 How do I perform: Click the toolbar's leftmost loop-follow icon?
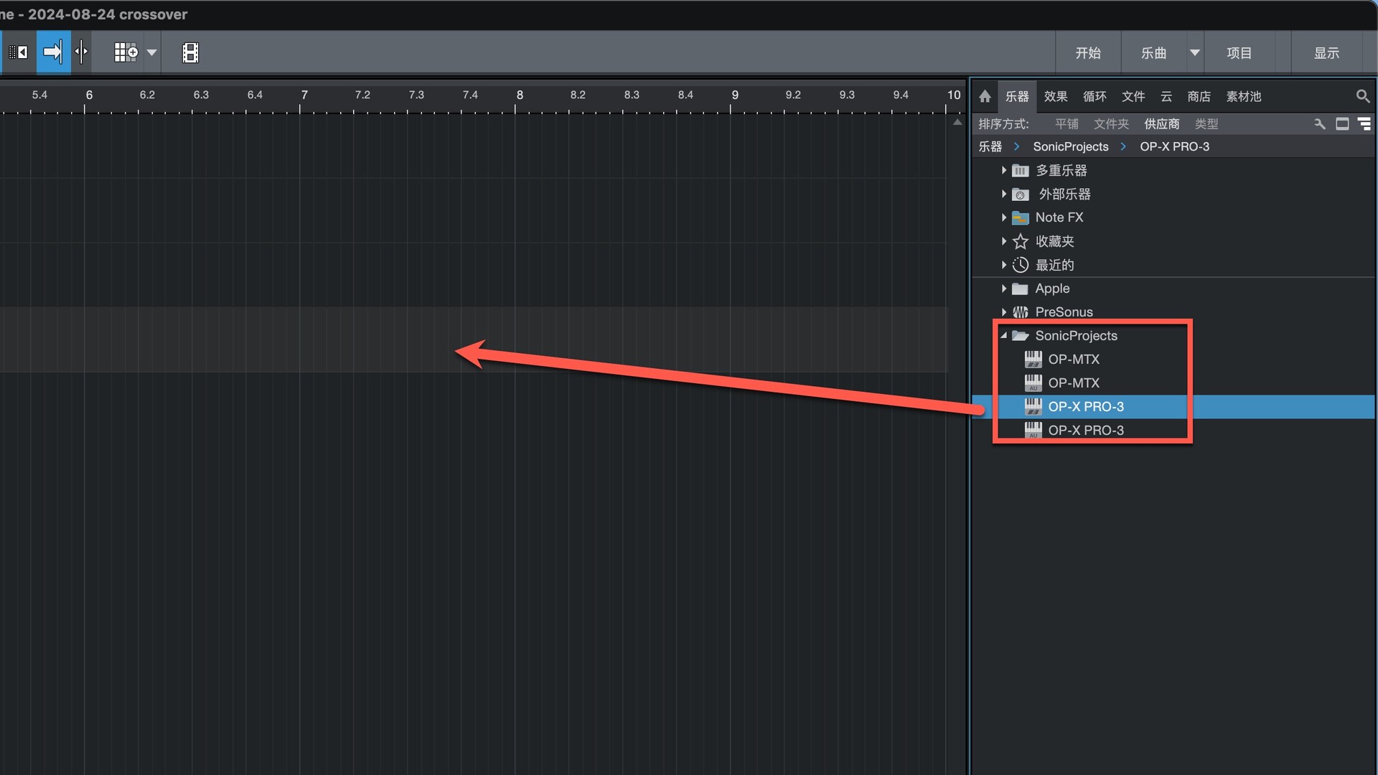[x=18, y=52]
